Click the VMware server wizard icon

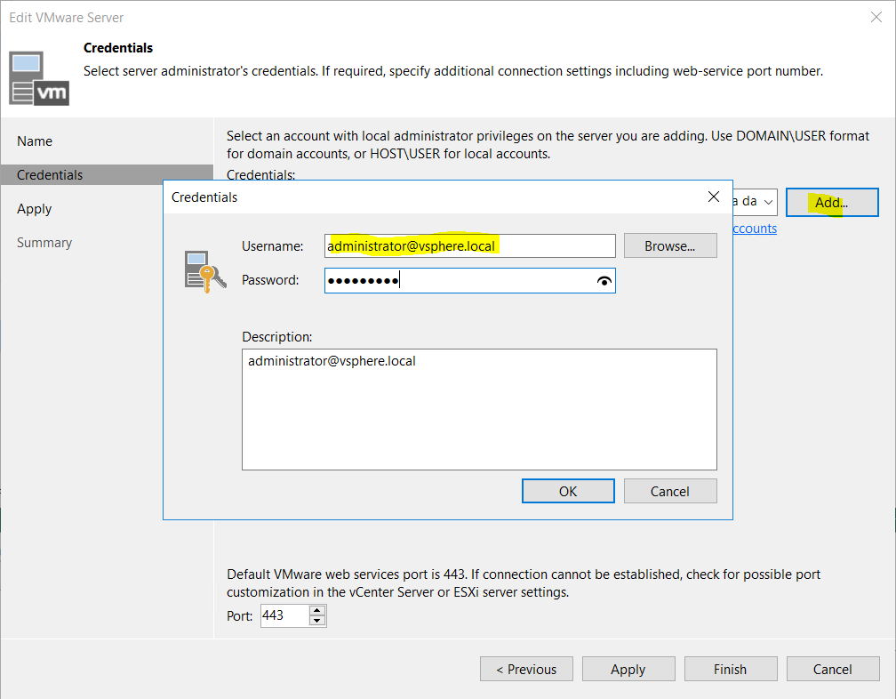click(x=39, y=78)
